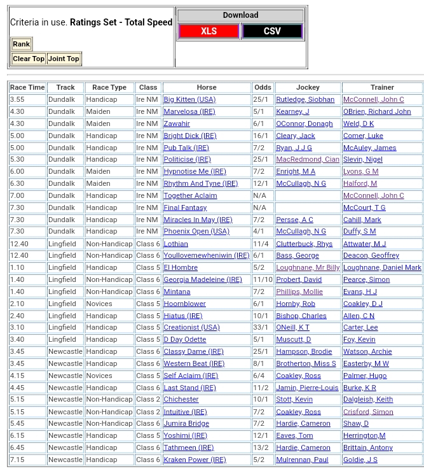Click the Georgia Madeleine (IRE) link
The width and height of the screenshot is (424, 471).
pyautogui.click(x=203, y=280)
